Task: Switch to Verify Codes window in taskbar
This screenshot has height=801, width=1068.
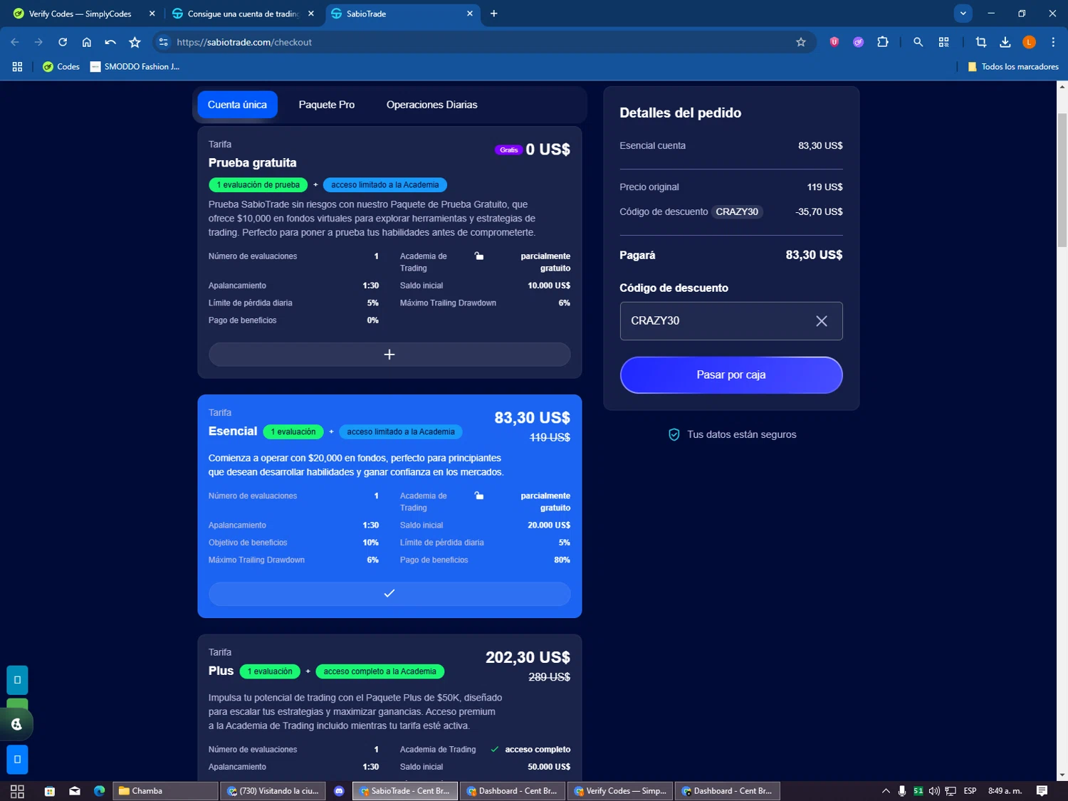Action: [x=620, y=791]
